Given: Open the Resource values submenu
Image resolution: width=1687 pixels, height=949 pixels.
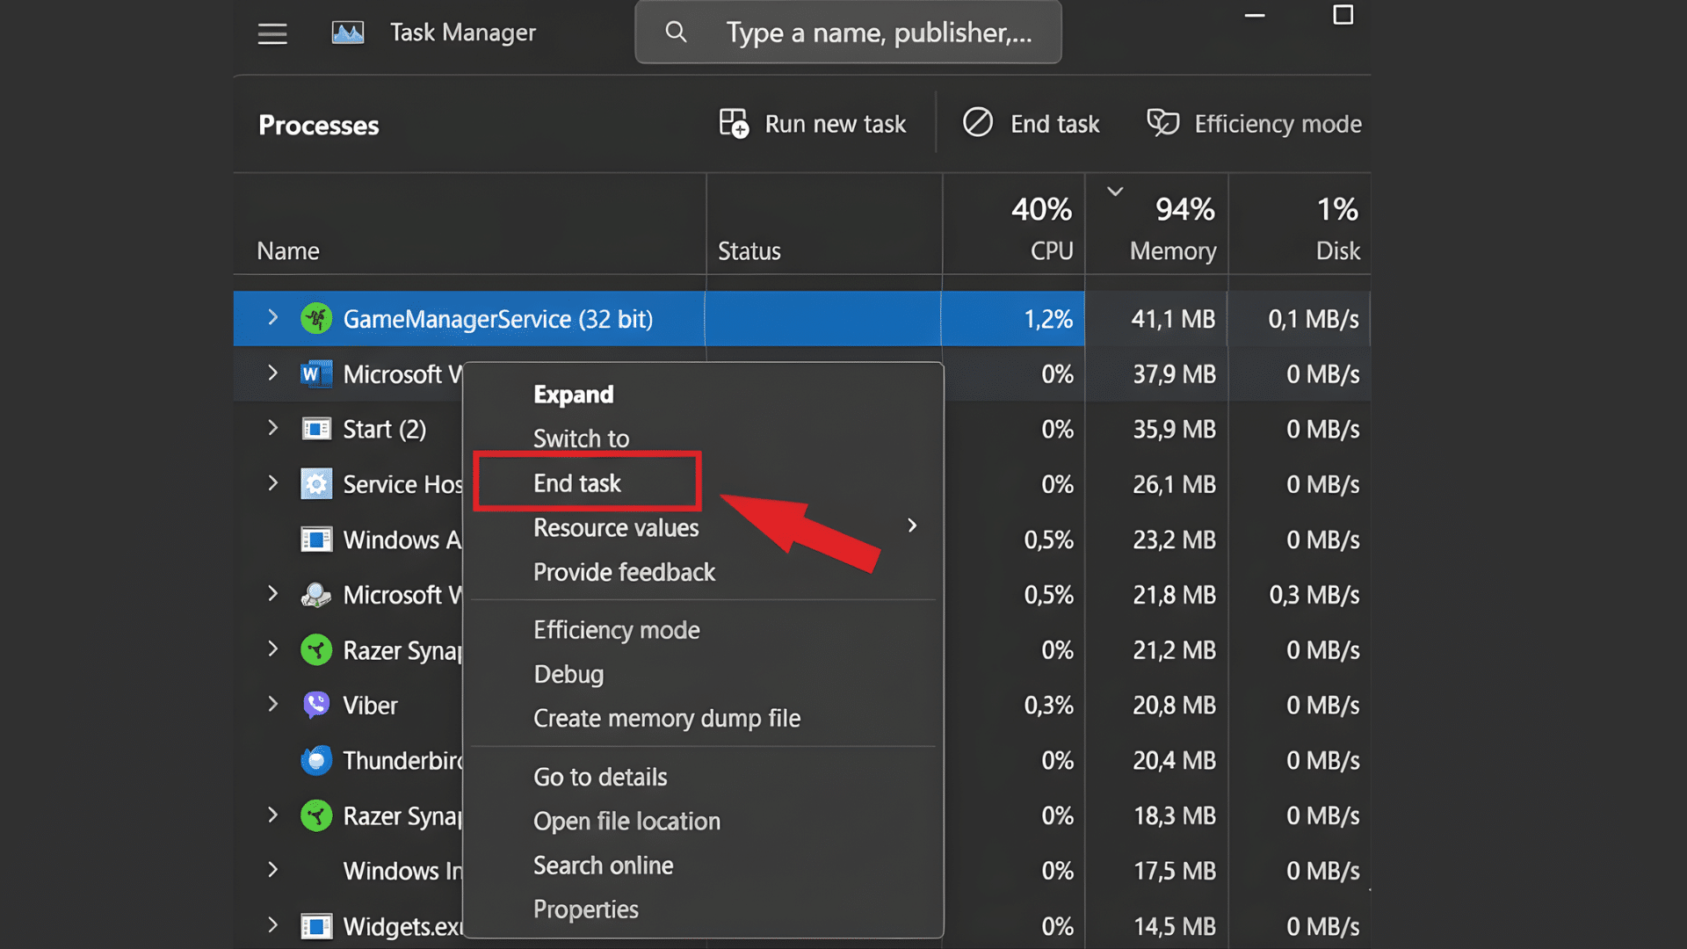Looking at the screenshot, I should point(616,527).
